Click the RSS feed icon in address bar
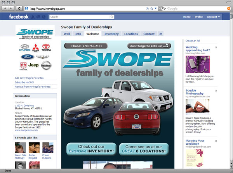 coord(148,9)
